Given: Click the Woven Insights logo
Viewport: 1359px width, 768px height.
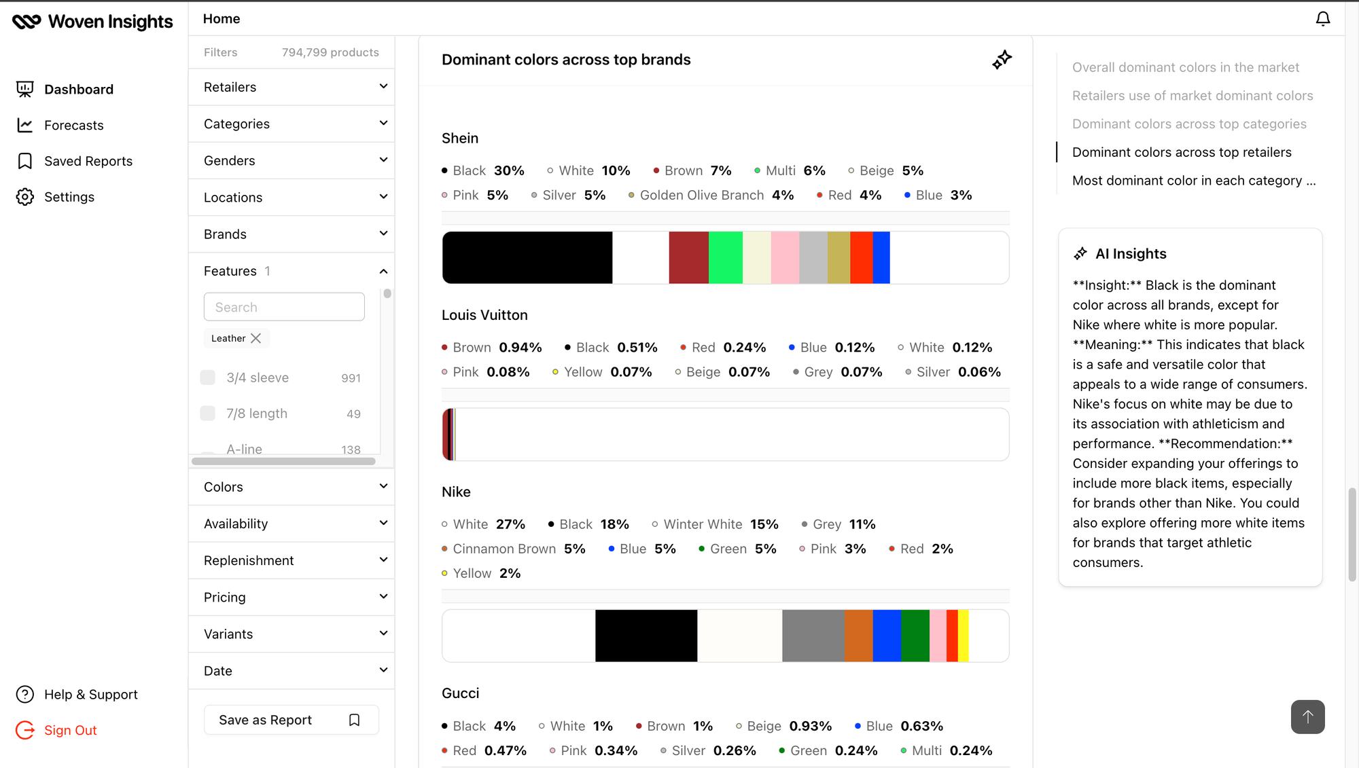Looking at the screenshot, I should click(x=92, y=22).
